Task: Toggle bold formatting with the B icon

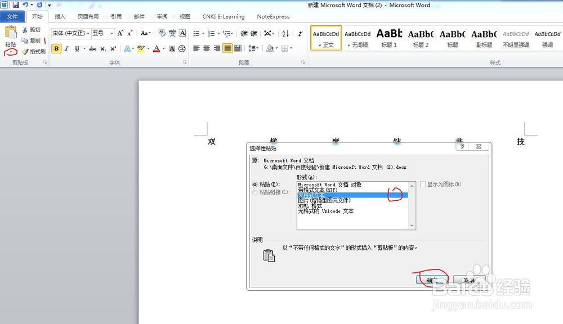Action: 55,48
